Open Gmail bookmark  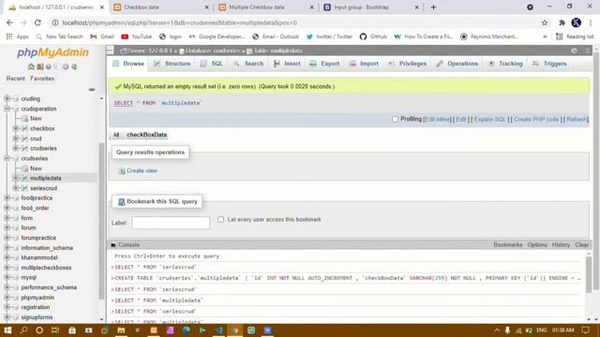[x=102, y=37]
